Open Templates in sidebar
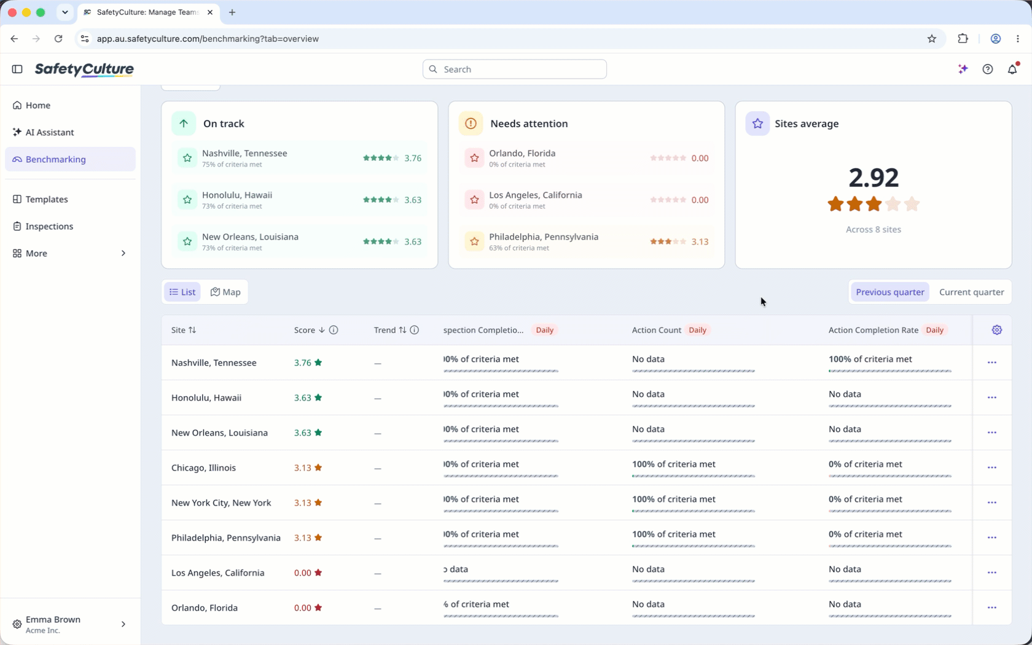Image resolution: width=1032 pixels, height=645 pixels. [70, 199]
